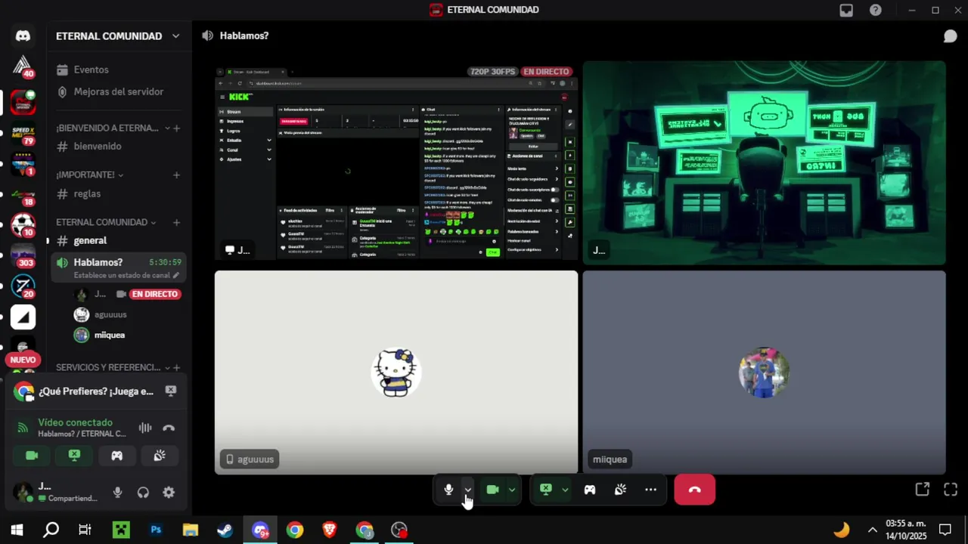968x544 pixels.
Task: Open the server icon with 40 badge
Action: (23, 66)
